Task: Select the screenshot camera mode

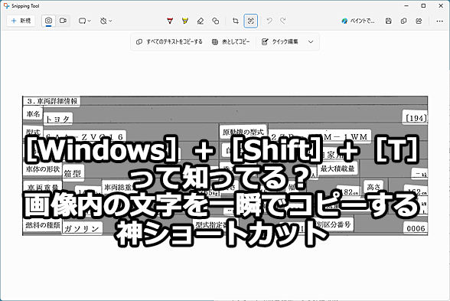Action: tap(48, 21)
